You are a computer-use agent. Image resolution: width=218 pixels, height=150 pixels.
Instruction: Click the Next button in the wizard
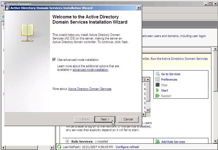coord(105,119)
